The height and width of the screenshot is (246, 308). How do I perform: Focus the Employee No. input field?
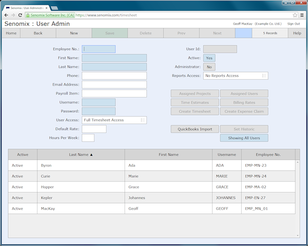tap(99, 49)
